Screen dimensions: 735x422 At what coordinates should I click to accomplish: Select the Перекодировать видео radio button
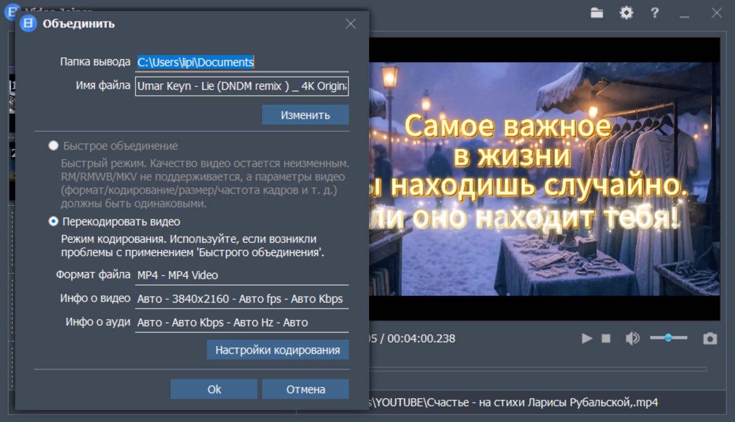point(53,222)
